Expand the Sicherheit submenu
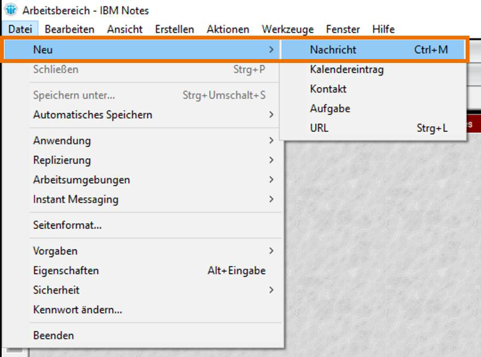Screen dimensions: 481x357 [x=56, y=290]
